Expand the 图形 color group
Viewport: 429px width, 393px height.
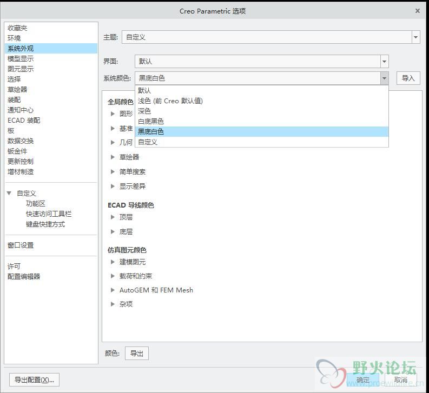point(113,114)
